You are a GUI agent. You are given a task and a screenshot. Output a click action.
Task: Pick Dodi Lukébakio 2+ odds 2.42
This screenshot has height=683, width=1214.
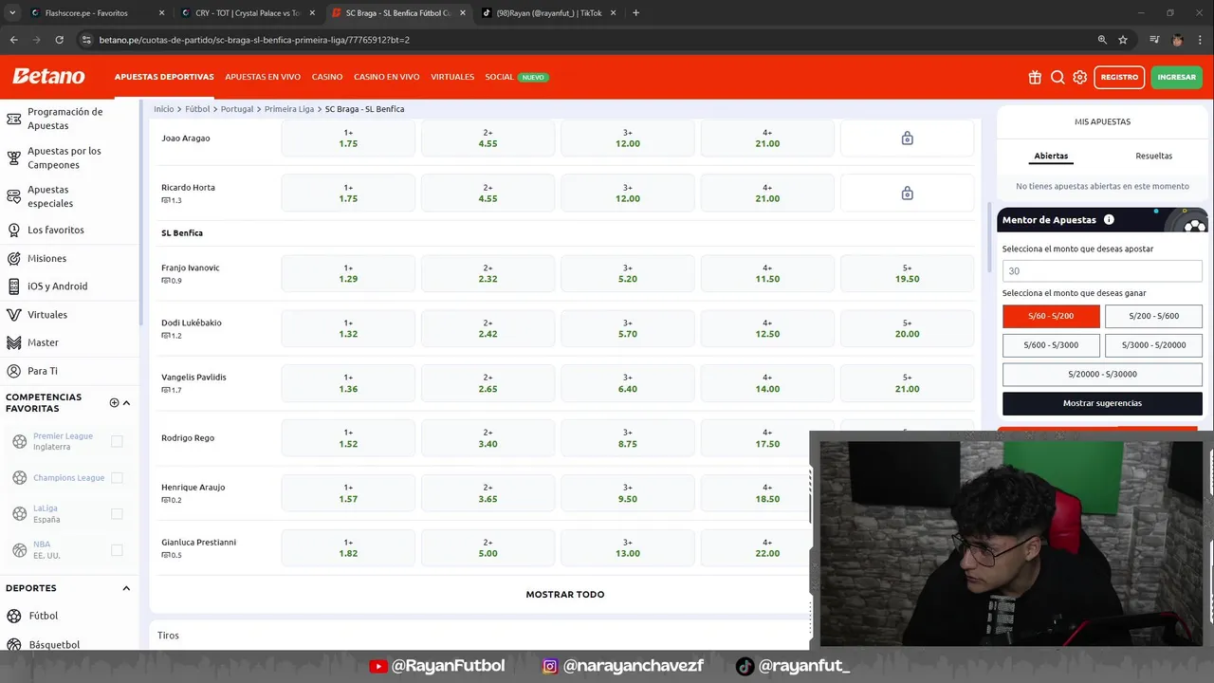pyautogui.click(x=487, y=328)
